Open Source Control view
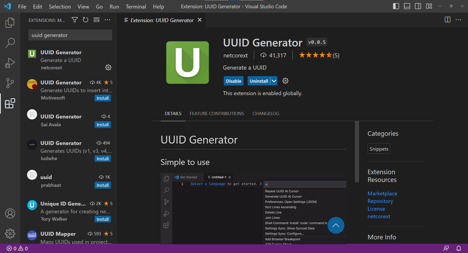468x253 pixels. coord(10,83)
